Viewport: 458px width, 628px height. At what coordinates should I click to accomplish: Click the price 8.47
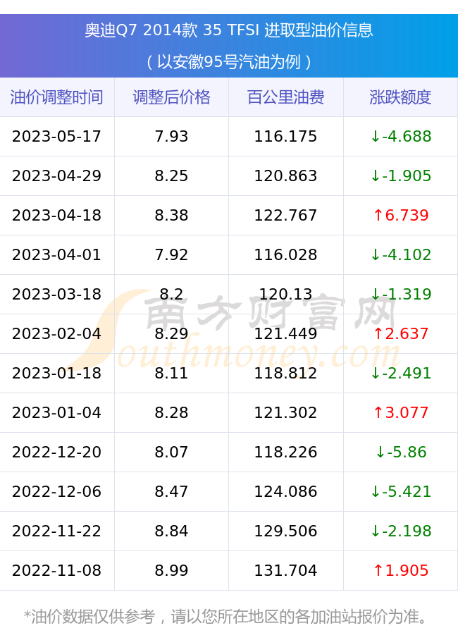[171, 491]
